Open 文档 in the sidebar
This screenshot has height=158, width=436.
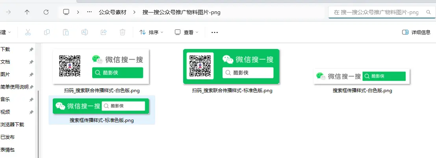tap(5, 62)
